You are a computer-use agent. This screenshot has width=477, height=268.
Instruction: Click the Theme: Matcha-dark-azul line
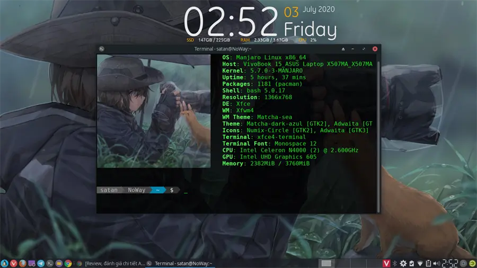point(297,124)
